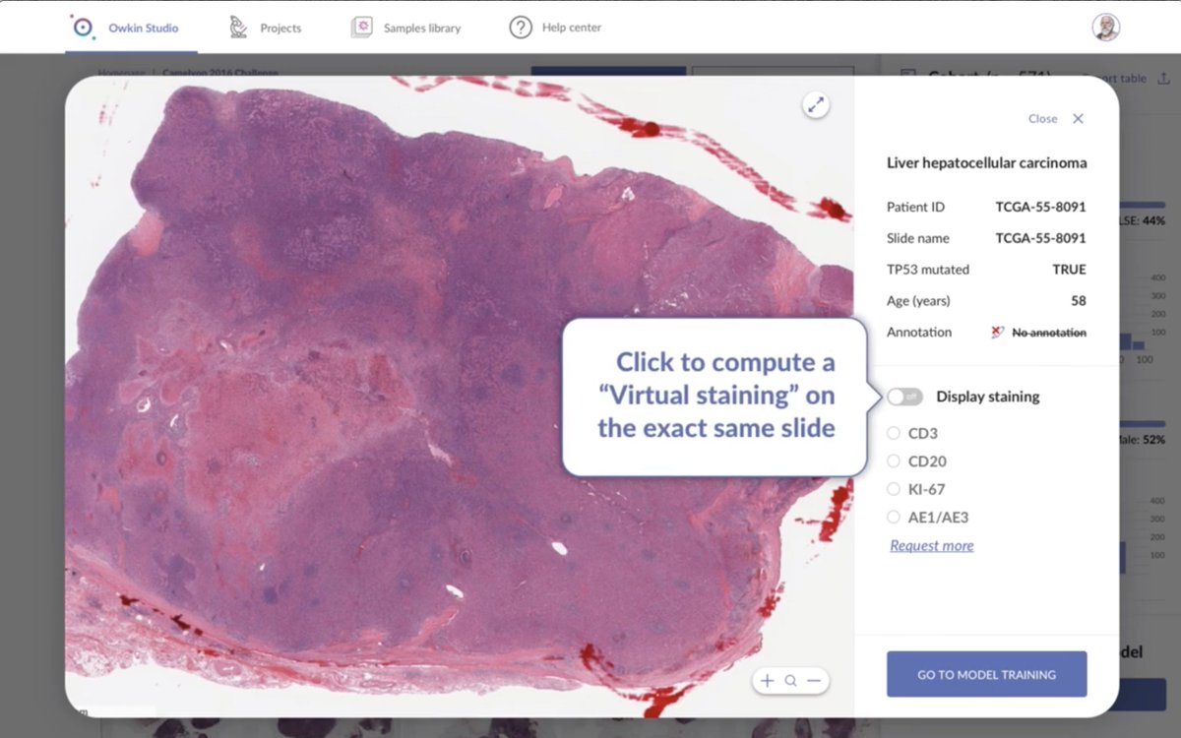
Task: Click the TP53 mutated TRUE value
Action: pyautogui.click(x=1069, y=270)
